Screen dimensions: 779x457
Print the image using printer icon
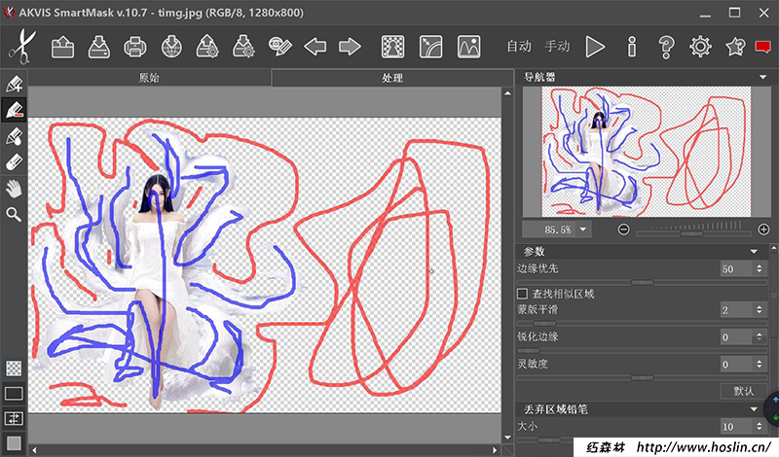(x=135, y=47)
